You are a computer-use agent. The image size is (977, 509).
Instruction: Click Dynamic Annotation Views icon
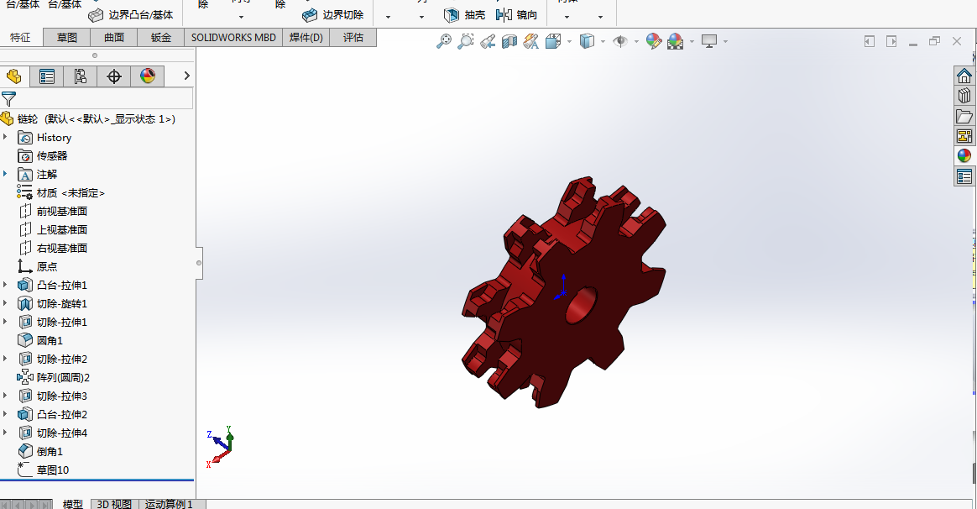point(530,41)
